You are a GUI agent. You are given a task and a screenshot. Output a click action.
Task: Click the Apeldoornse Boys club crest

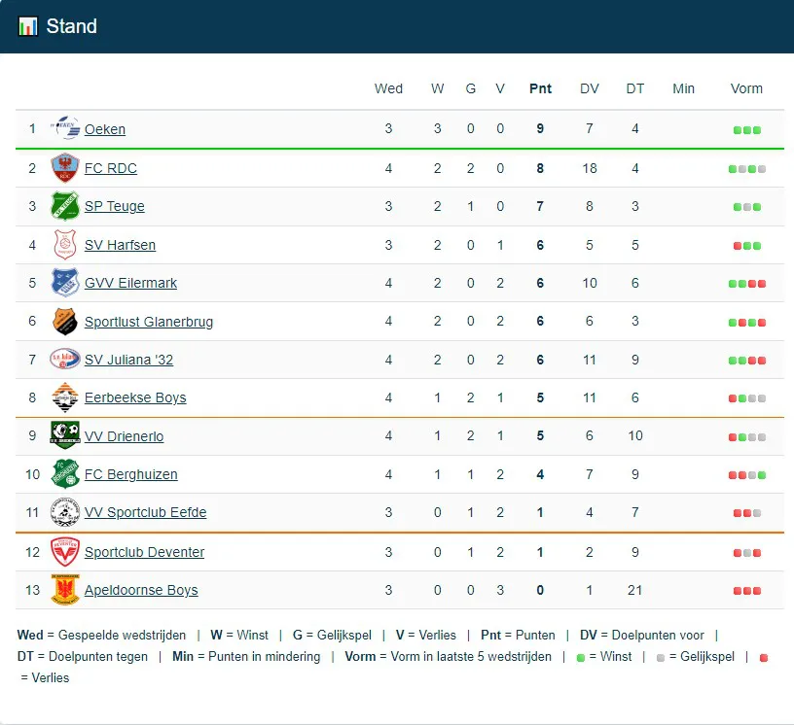(x=65, y=590)
